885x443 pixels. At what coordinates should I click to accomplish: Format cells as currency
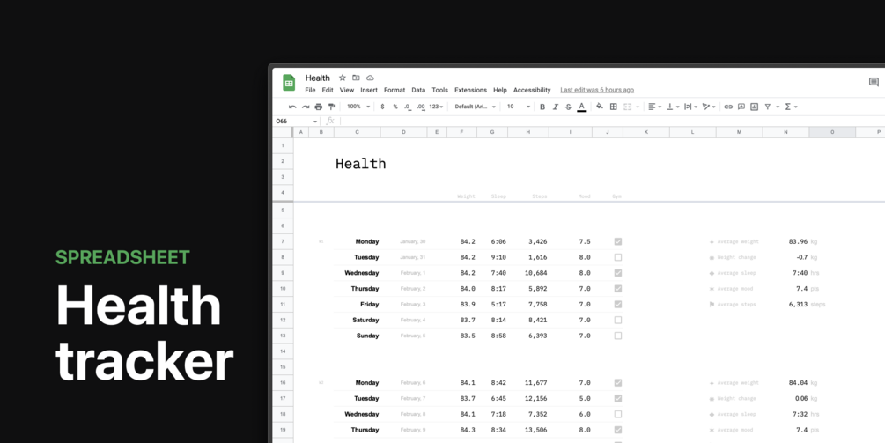382,107
